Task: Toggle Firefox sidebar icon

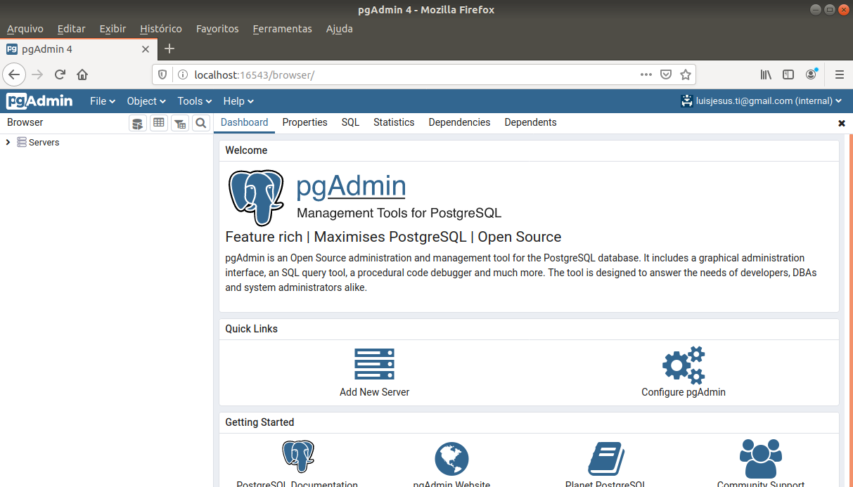Action: click(788, 74)
